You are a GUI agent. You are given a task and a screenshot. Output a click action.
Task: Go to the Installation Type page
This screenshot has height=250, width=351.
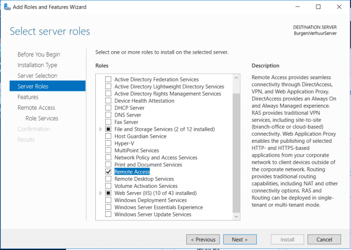(x=37, y=65)
